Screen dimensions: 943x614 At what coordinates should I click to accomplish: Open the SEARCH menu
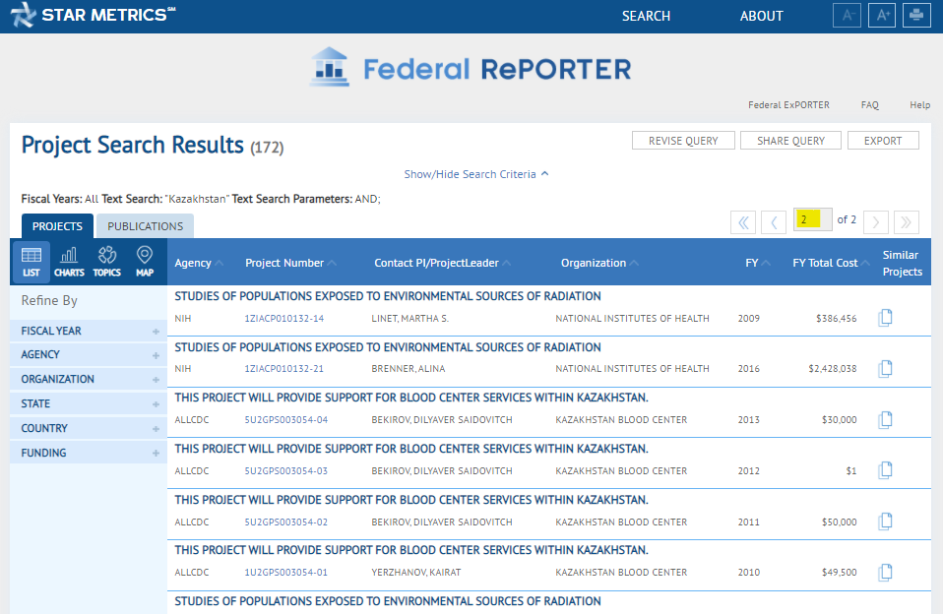click(x=646, y=17)
